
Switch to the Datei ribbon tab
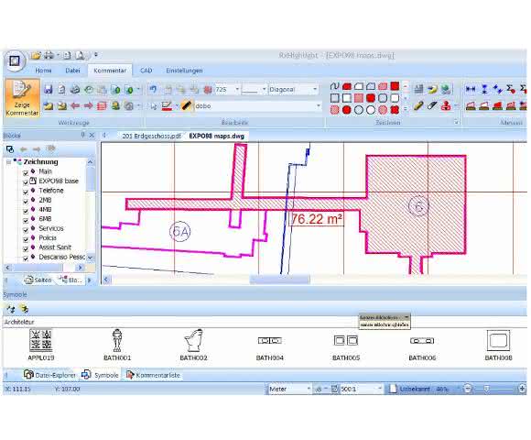pyautogui.click(x=72, y=71)
